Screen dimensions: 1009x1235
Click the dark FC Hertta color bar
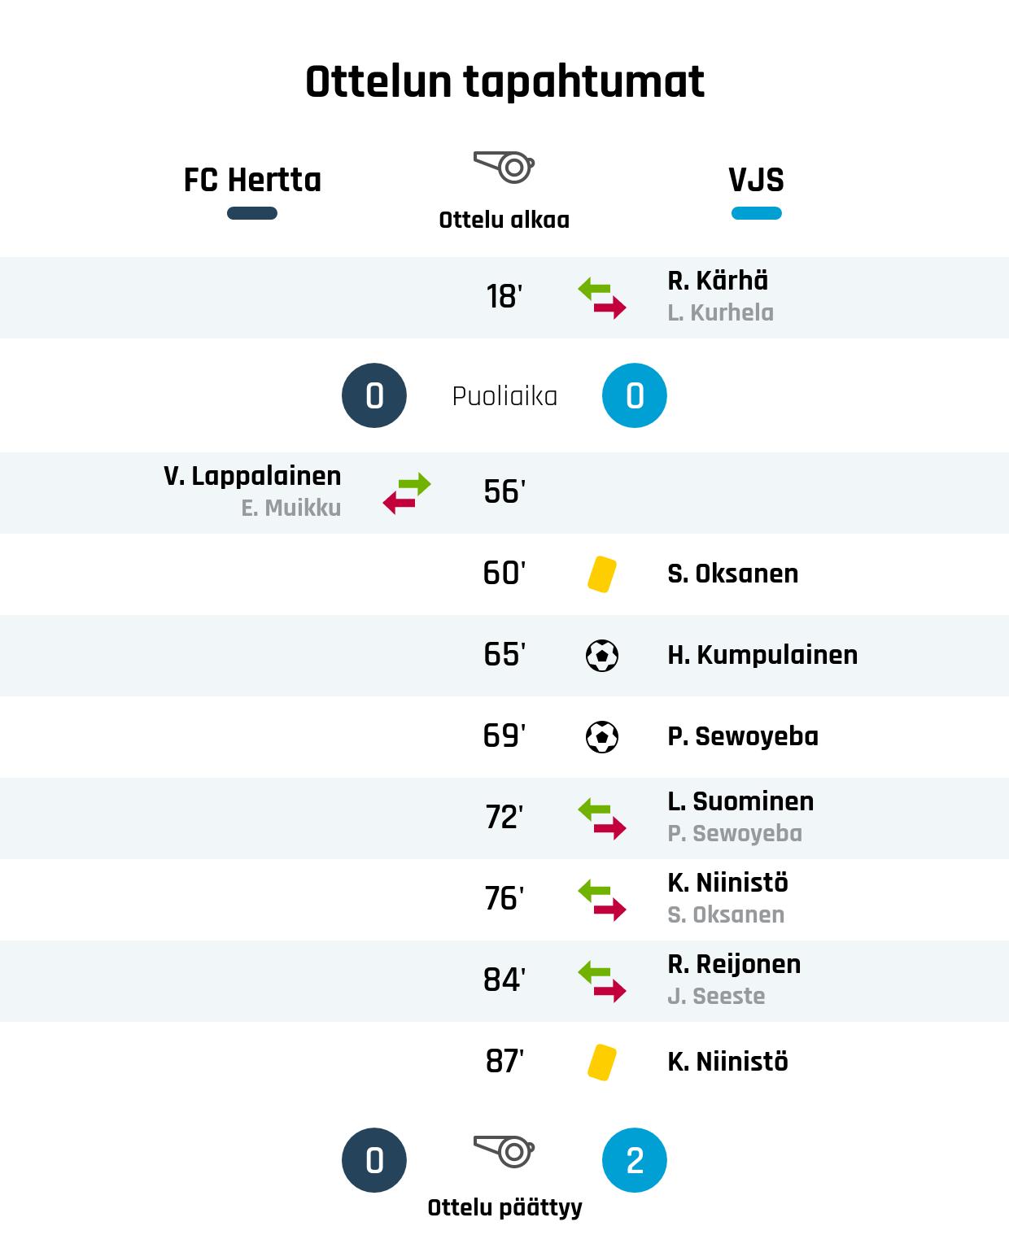point(252,213)
